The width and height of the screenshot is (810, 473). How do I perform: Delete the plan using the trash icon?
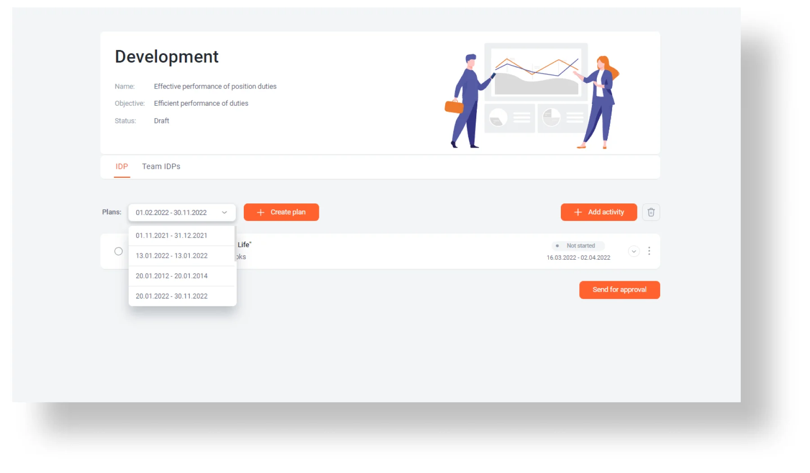pyautogui.click(x=650, y=212)
